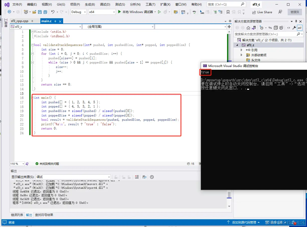Collapse the sf3_c project tree node
The image size is (307, 227).
[237, 45]
